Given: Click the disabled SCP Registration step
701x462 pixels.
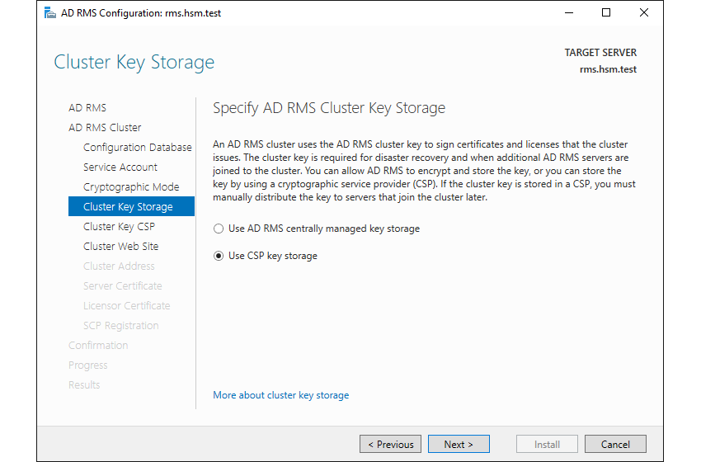Looking at the screenshot, I should (120, 326).
